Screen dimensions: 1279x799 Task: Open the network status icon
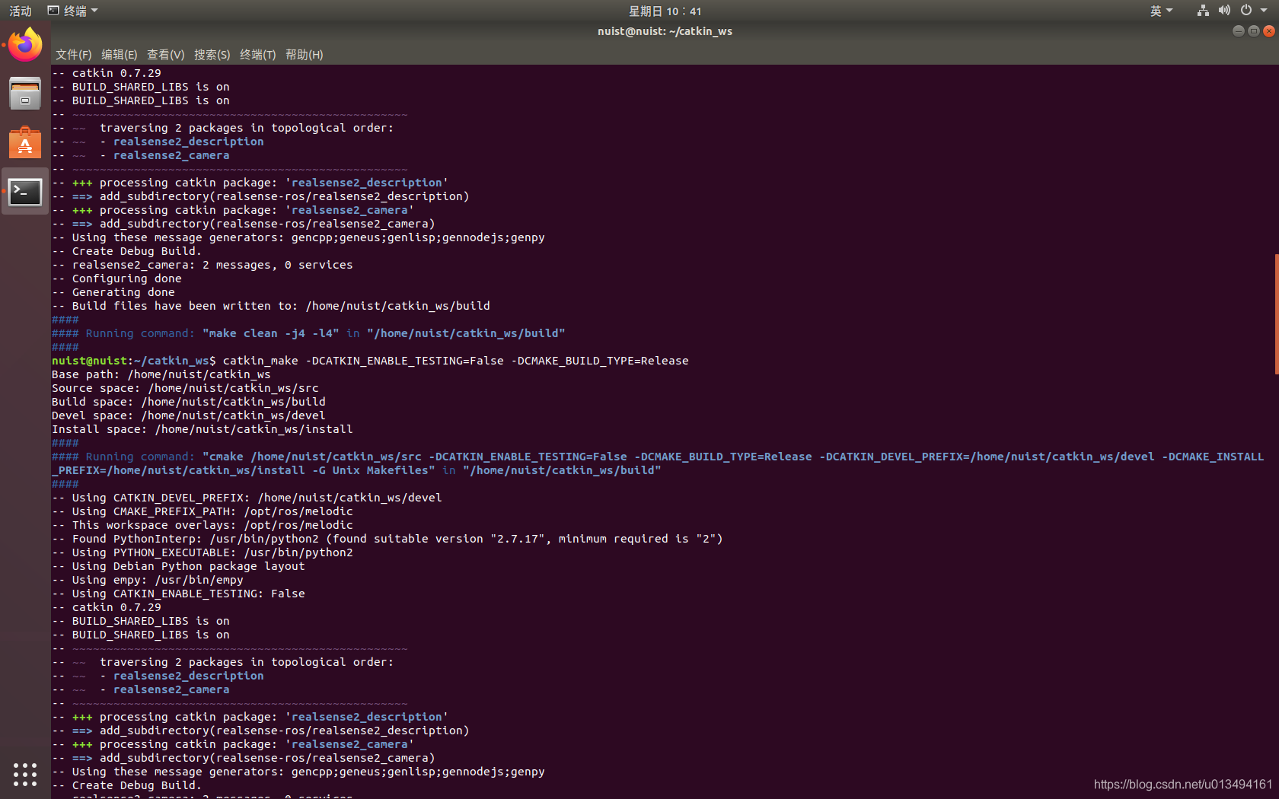1203,11
